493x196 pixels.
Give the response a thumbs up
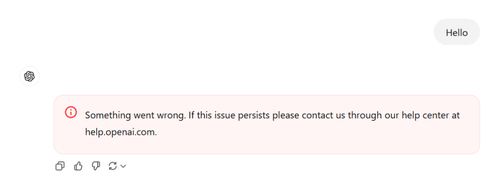[x=78, y=166]
